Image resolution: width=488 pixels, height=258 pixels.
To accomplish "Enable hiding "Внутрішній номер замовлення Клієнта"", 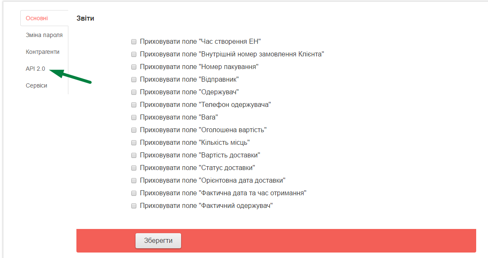I will coord(134,54).
